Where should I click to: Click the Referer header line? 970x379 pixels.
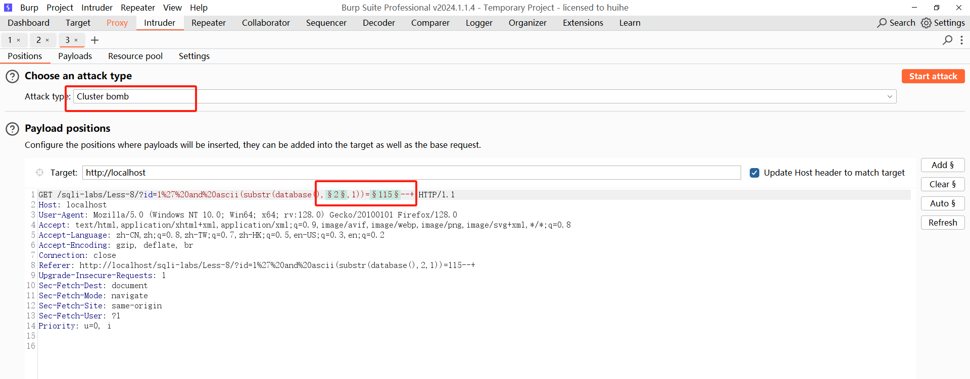pos(257,265)
